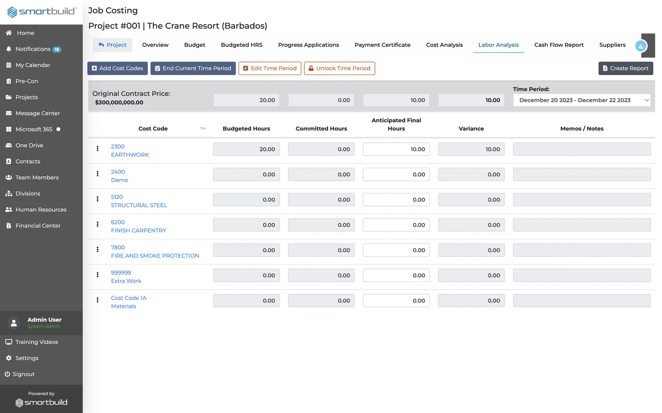The height and width of the screenshot is (413, 662).
Task: Open Message Center envelope icon
Action: 8,113
